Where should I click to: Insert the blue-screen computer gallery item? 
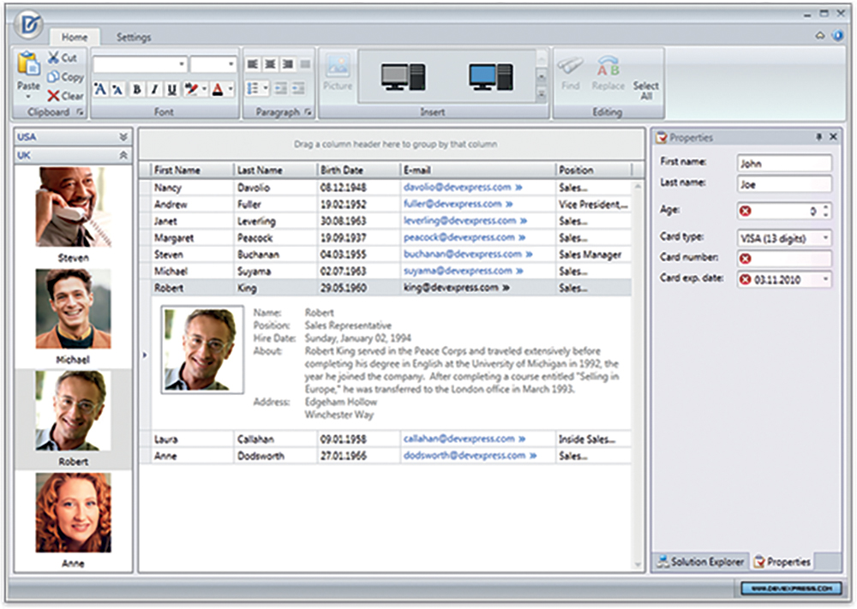click(x=490, y=78)
